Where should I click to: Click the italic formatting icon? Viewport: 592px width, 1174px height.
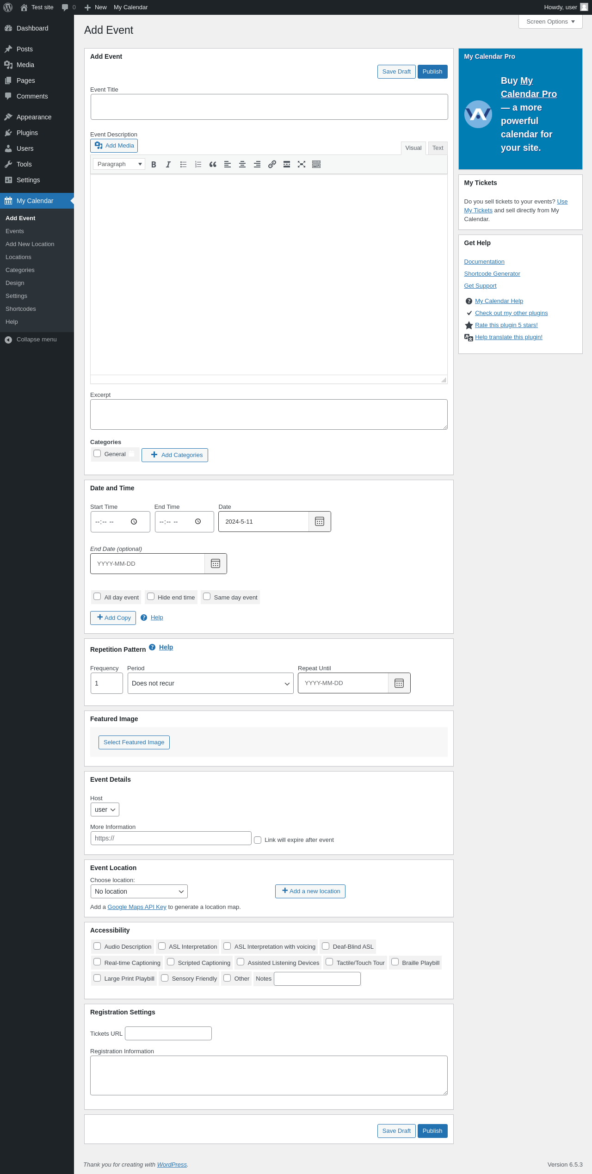click(168, 164)
